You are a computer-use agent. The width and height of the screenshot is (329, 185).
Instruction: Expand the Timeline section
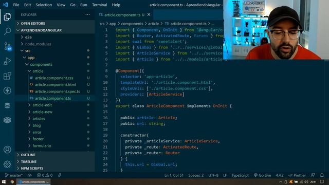pyautogui.click(x=55, y=161)
